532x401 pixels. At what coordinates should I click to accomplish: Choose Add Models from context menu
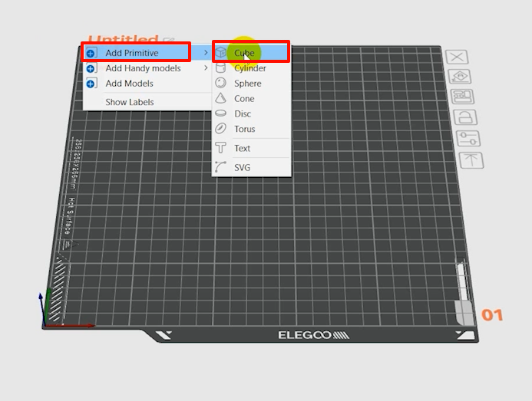click(129, 84)
